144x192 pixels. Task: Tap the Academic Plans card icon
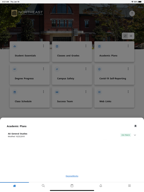point(99,46)
